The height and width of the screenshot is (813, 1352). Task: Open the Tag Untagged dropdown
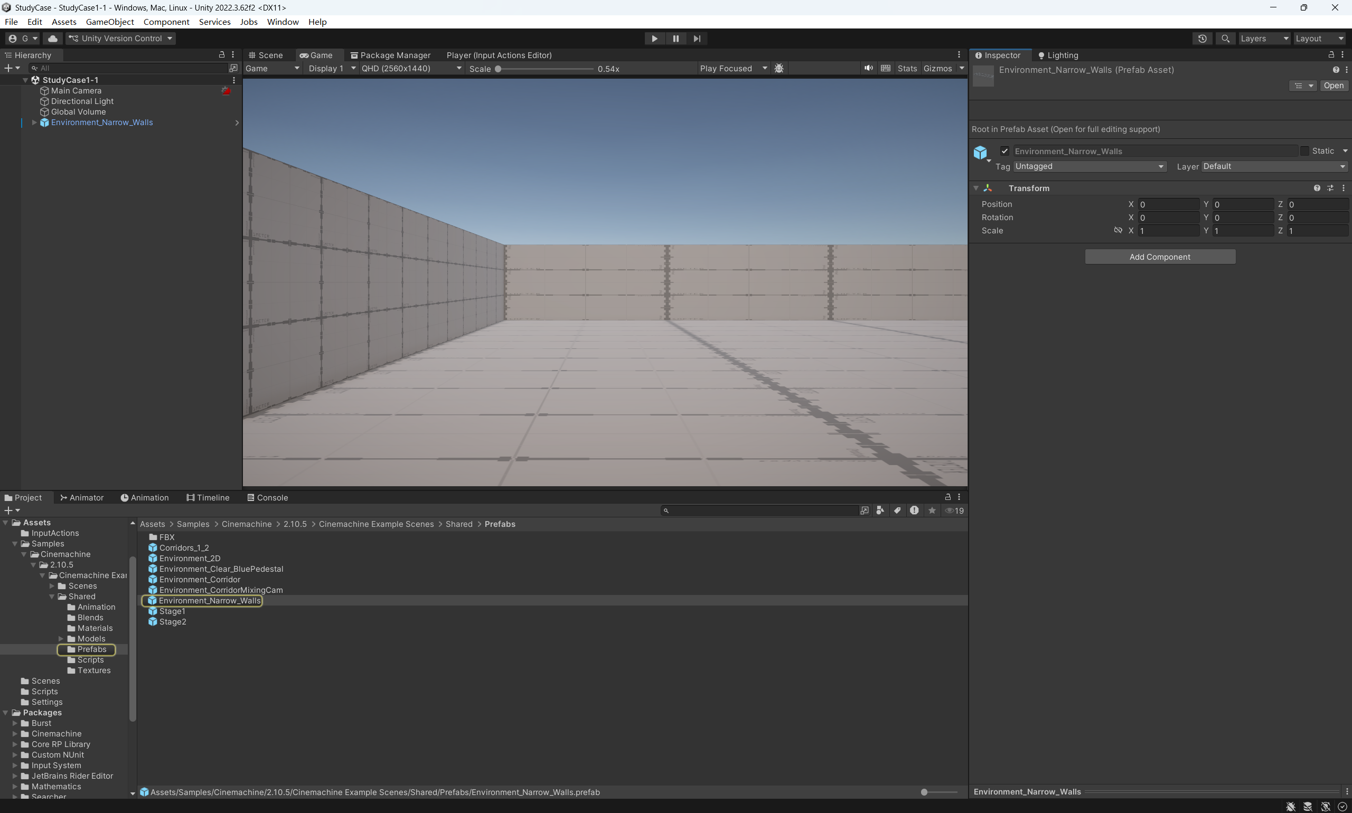(1089, 166)
